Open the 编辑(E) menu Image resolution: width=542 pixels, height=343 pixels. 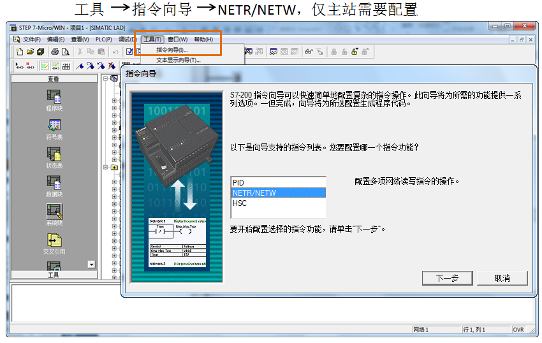[x=55, y=40]
